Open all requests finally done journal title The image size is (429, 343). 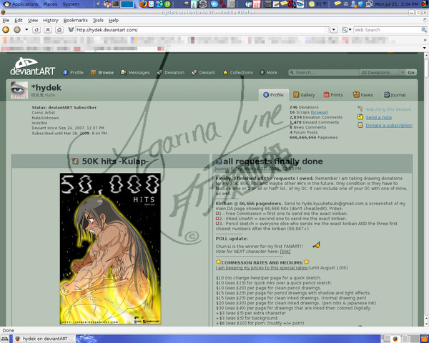click(x=273, y=161)
